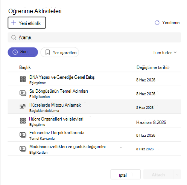Click the Yenileme refresh arrow icon
Viewport: 187px width, 185px height.
(157, 23)
